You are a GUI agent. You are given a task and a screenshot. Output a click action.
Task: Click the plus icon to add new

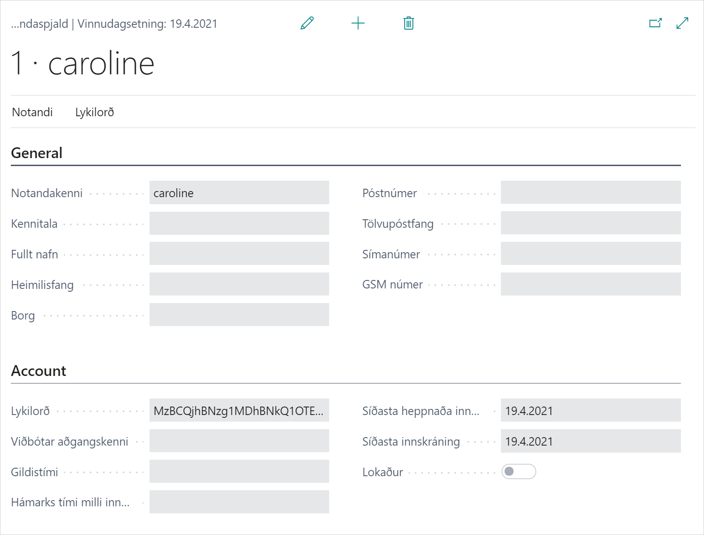pyautogui.click(x=358, y=23)
